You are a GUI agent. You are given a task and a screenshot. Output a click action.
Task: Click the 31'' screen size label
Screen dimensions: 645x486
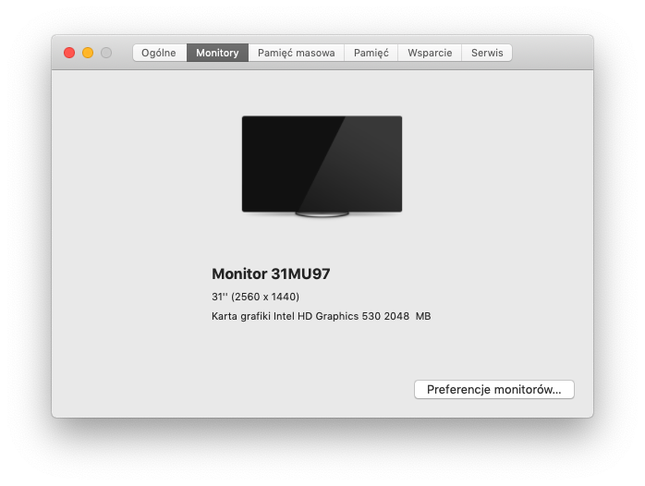[x=219, y=297]
